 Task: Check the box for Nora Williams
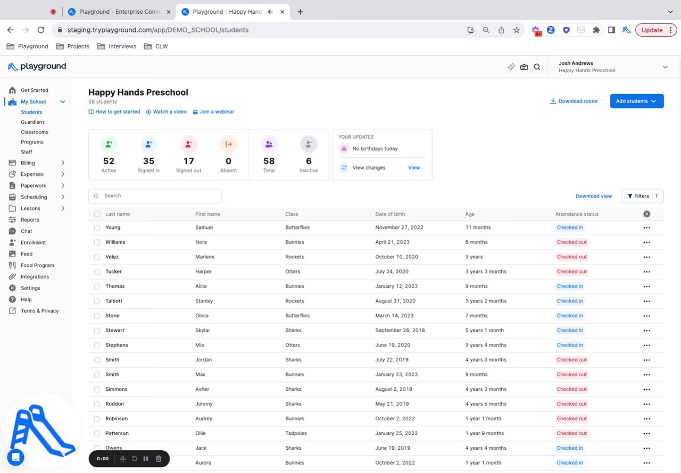(97, 242)
